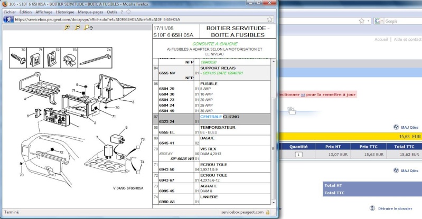Click the SUPPORT RELAIS row label
The height and width of the screenshot is (219, 422).
pos(218,68)
